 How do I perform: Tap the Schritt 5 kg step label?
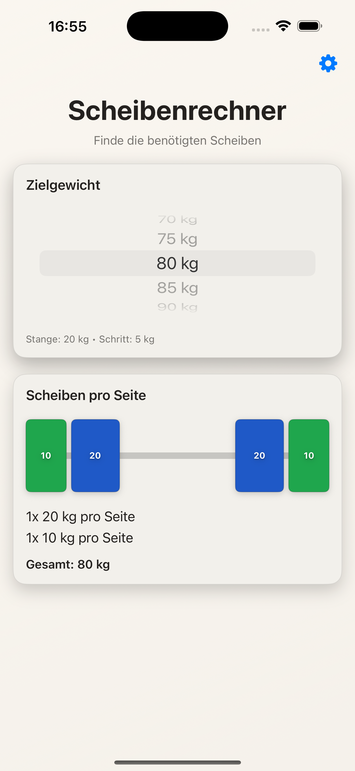127,339
